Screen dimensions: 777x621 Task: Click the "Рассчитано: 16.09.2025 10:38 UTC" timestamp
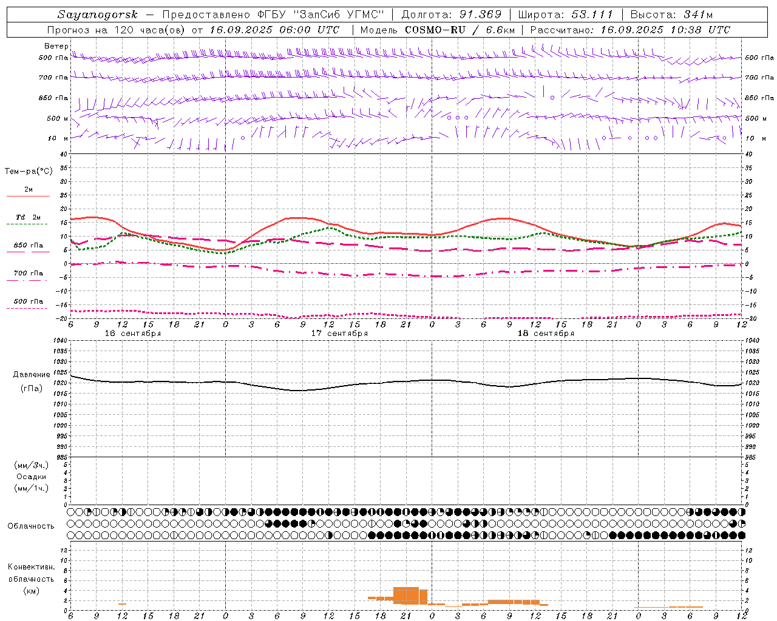click(630, 30)
